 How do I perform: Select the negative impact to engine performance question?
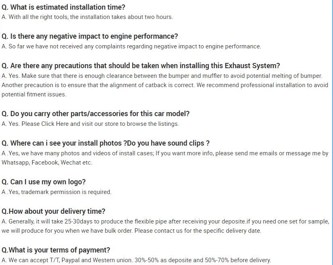point(89,36)
